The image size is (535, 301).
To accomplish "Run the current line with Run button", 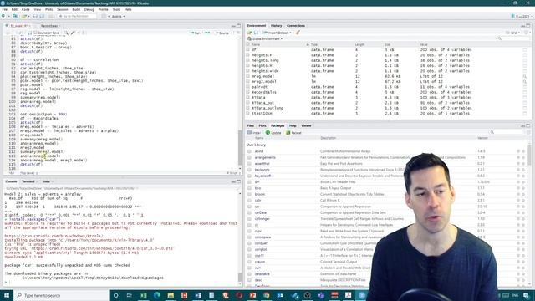I will [196, 33].
